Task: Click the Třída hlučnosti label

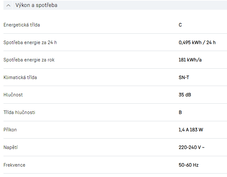Action: click(19, 112)
